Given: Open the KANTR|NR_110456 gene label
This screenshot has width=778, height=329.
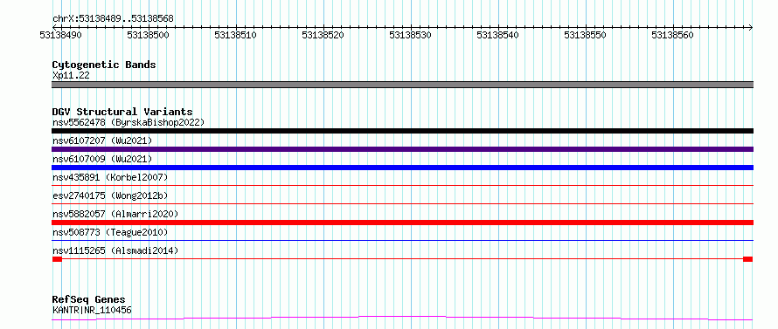Looking at the screenshot, I should (92, 311).
